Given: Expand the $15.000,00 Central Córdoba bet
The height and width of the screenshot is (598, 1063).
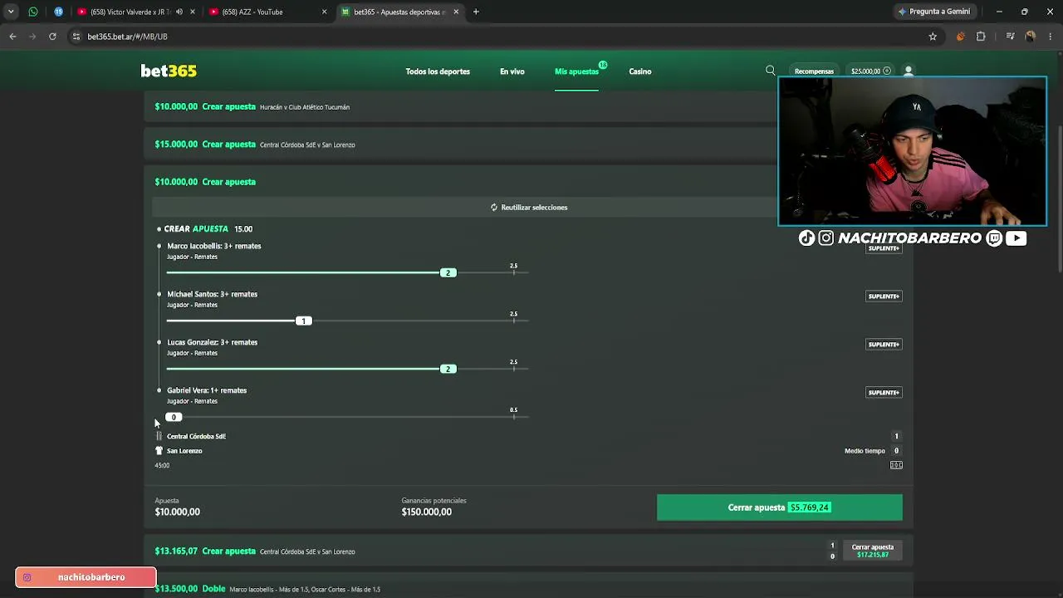Looking at the screenshot, I should tap(528, 145).
